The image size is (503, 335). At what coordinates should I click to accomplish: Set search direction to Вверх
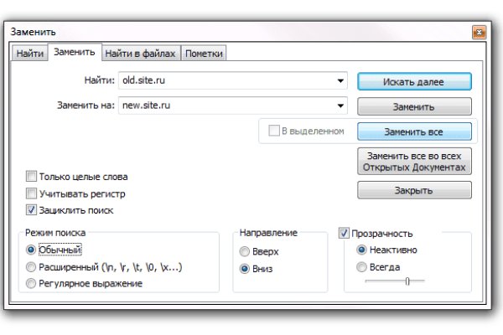(245, 252)
